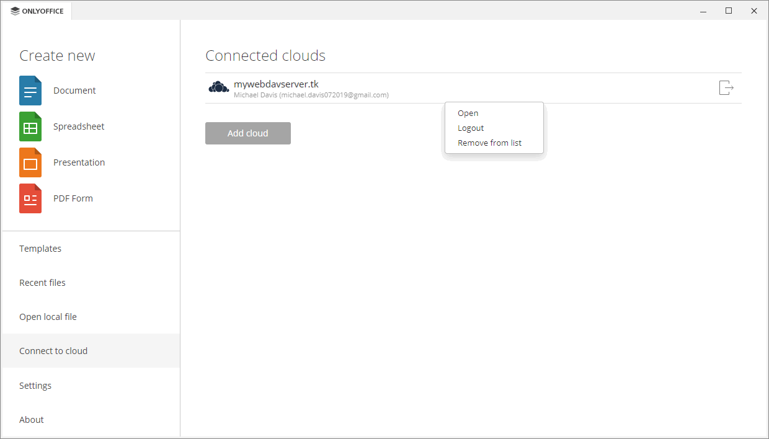Viewport: 769px width, 439px height.
Task: Open the Templates section
Action: point(40,248)
